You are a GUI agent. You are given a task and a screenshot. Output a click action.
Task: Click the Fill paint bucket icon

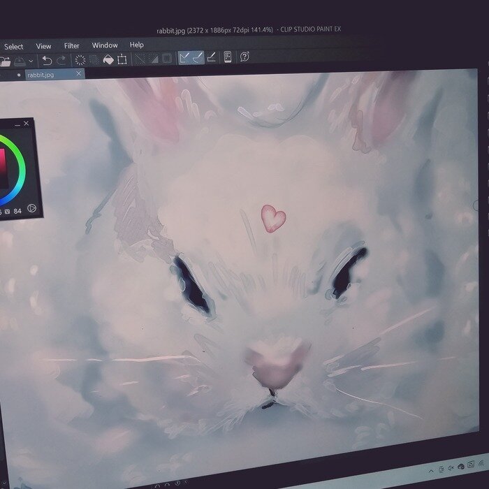coord(108,59)
